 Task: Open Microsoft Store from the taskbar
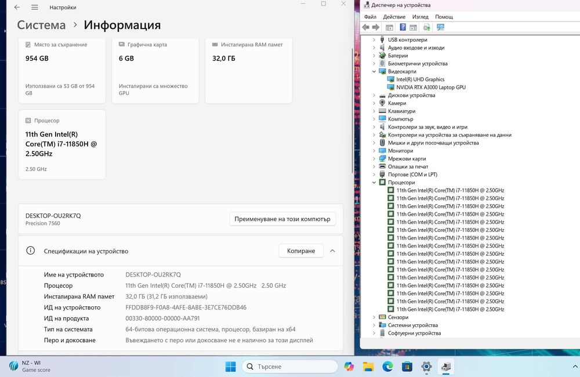click(x=407, y=367)
